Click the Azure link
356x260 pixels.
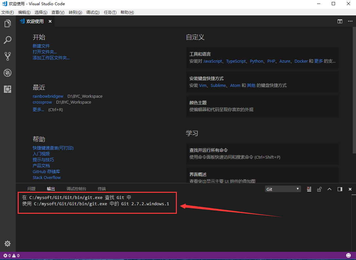pyautogui.click(x=285, y=61)
